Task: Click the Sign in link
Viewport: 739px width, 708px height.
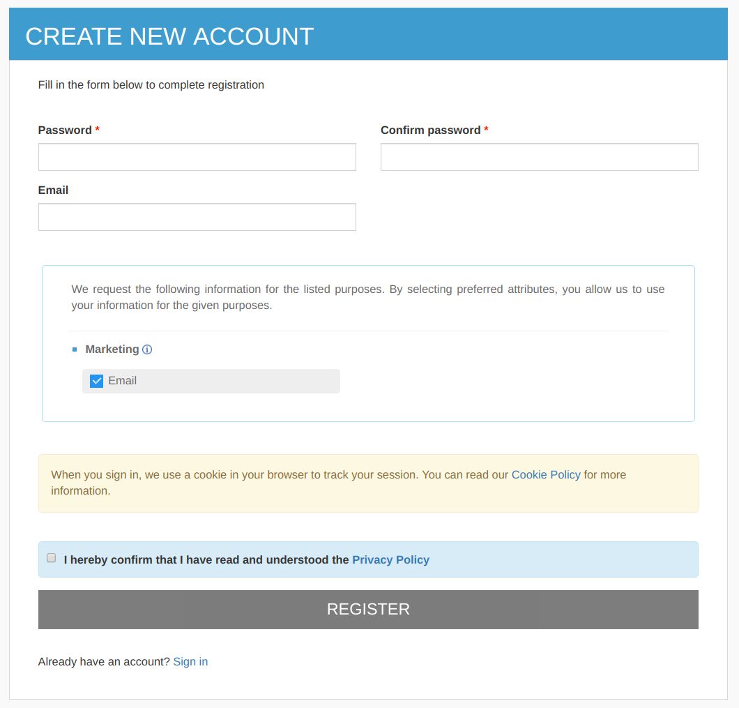Action: [190, 661]
